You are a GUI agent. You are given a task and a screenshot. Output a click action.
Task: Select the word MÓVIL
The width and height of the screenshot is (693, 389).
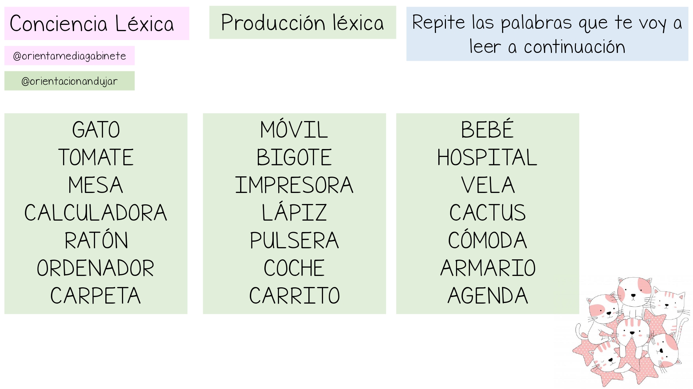[x=294, y=129]
